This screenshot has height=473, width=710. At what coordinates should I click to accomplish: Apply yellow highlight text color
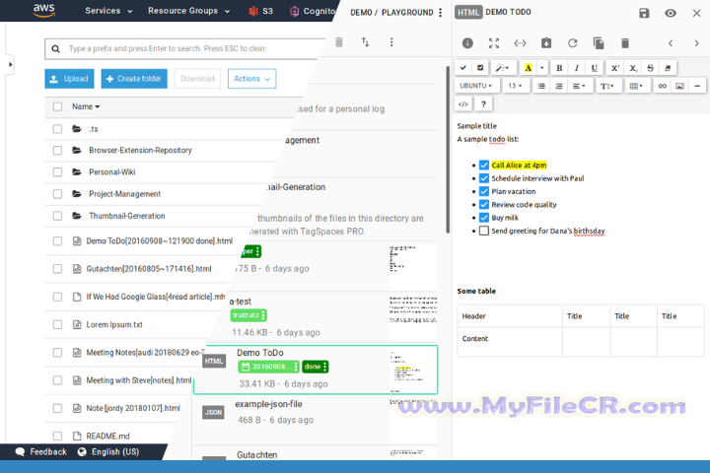click(x=528, y=68)
